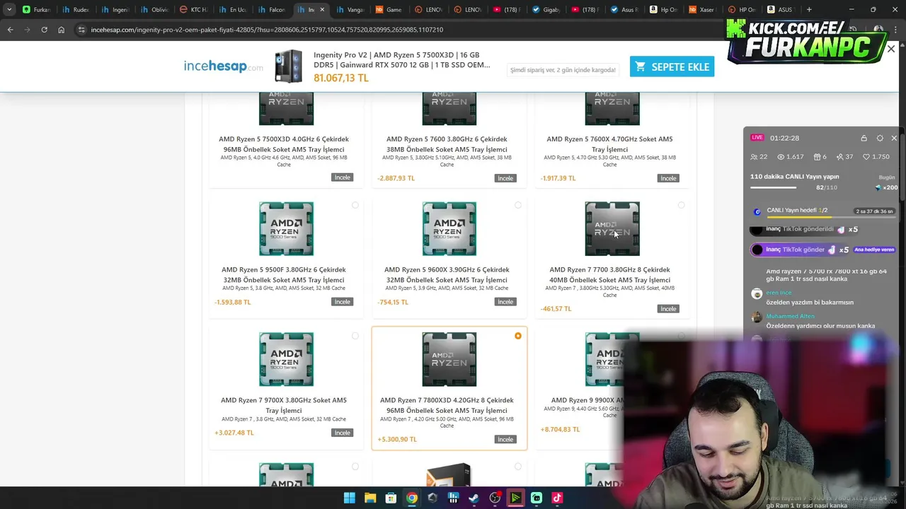
Task: Open the tab search dropdown arrow
Action: [9, 10]
